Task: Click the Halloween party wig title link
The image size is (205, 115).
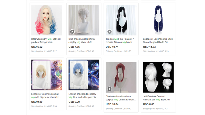Action: point(46,41)
